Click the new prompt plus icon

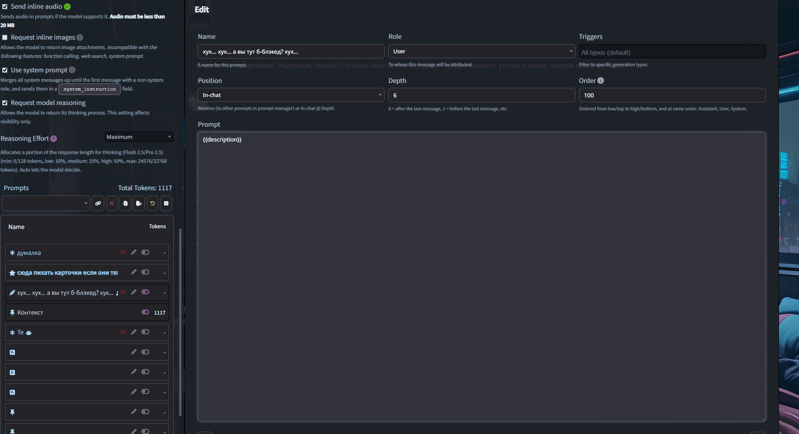click(166, 203)
